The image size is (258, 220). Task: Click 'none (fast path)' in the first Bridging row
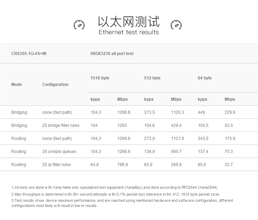coord(57,112)
